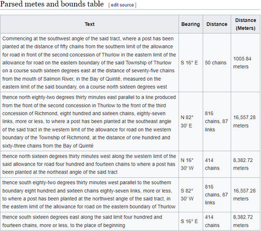This screenshot has width=261, height=231.
Task: Select the text cell starting 'thence north eighty-two degrees'
Action: coord(89,121)
